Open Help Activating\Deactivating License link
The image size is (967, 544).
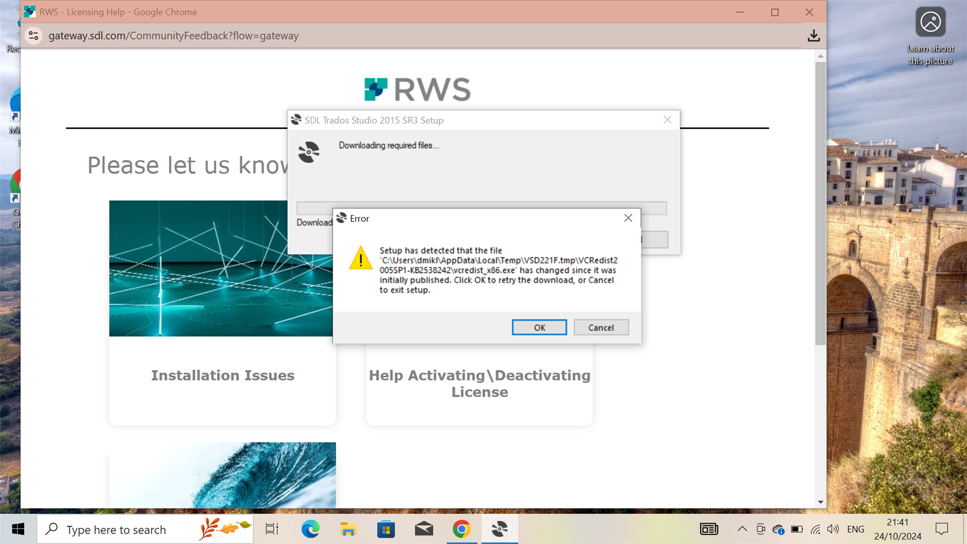(479, 383)
